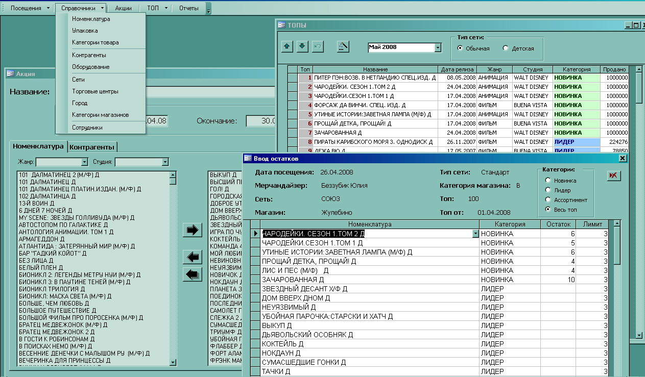645x377 pixels.
Task: Click the Категория header in Ввод остатков
Action: [510, 224]
